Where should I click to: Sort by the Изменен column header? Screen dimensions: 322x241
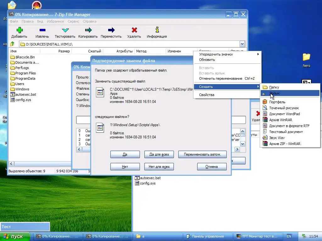click(x=181, y=51)
